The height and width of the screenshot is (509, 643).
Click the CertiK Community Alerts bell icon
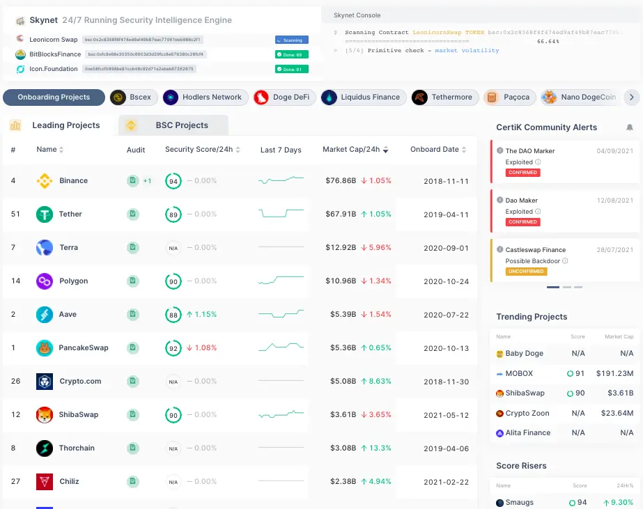[630, 127]
